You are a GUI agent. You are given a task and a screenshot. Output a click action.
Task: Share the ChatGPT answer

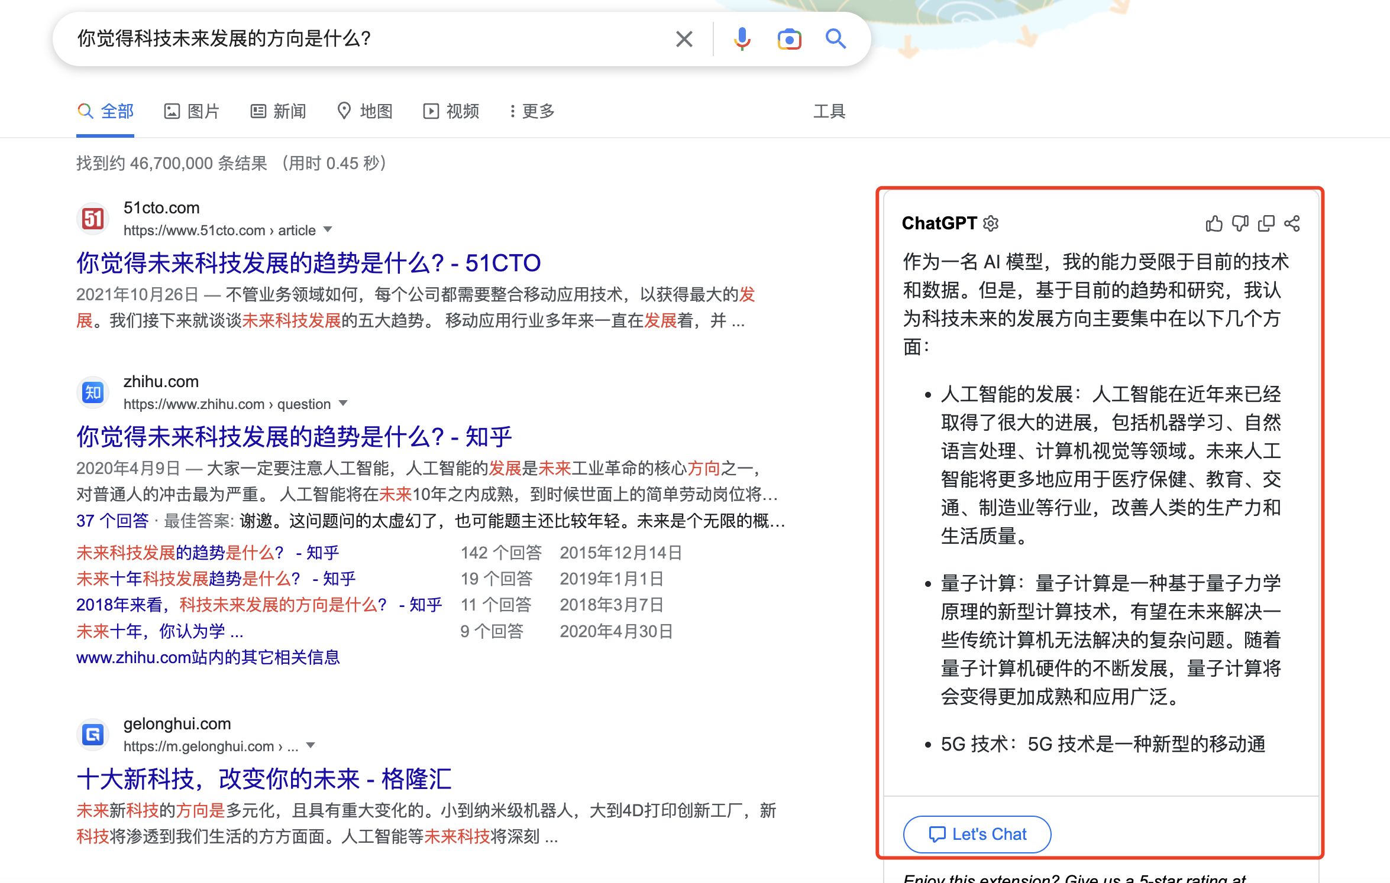1292,223
